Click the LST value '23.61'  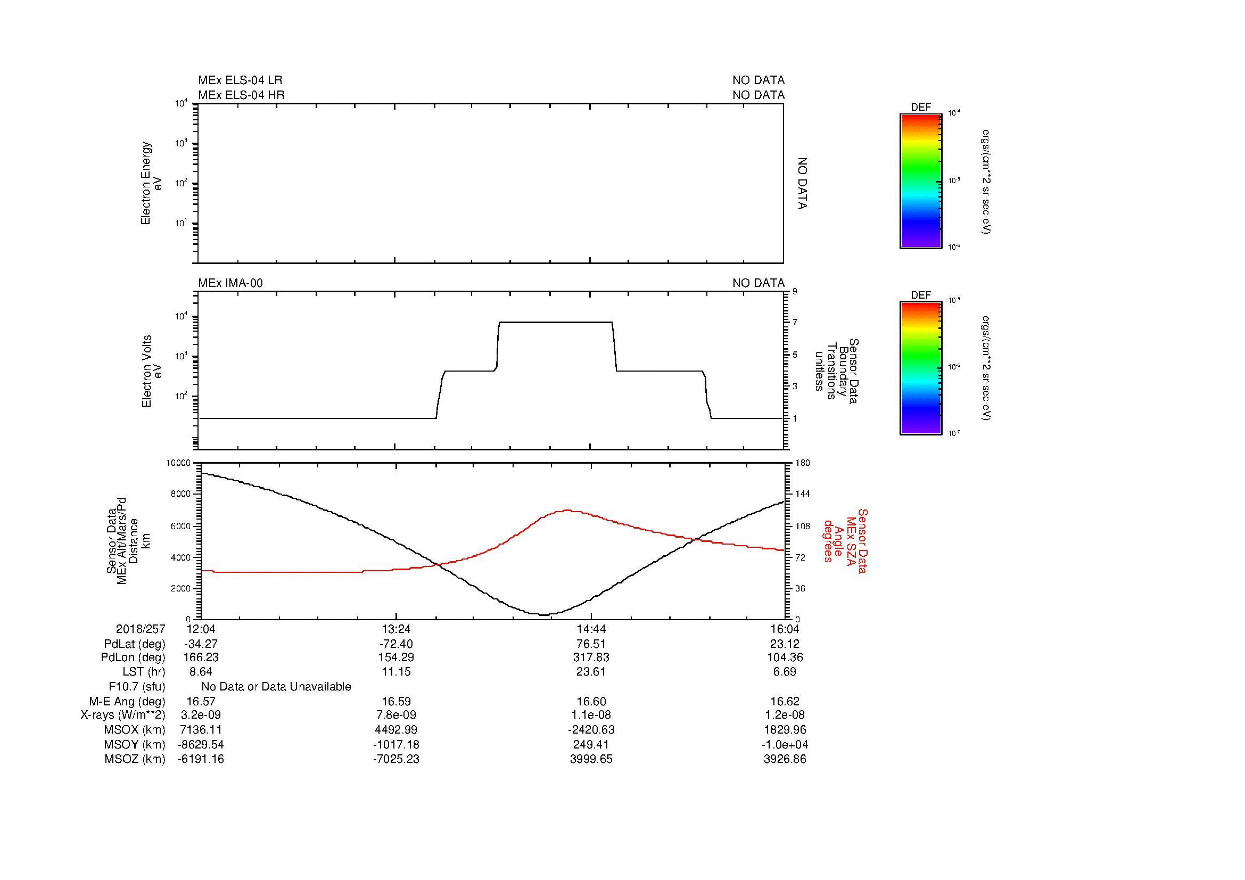point(591,672)
